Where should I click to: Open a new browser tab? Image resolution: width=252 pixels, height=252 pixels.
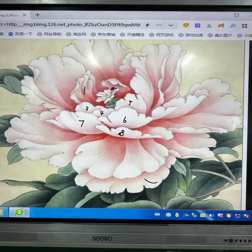point(37,15)
